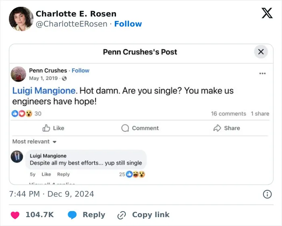The height and width of the screenshot is (226, 282).
Task: Click the copy link chain icon
Action: (122, 215)
